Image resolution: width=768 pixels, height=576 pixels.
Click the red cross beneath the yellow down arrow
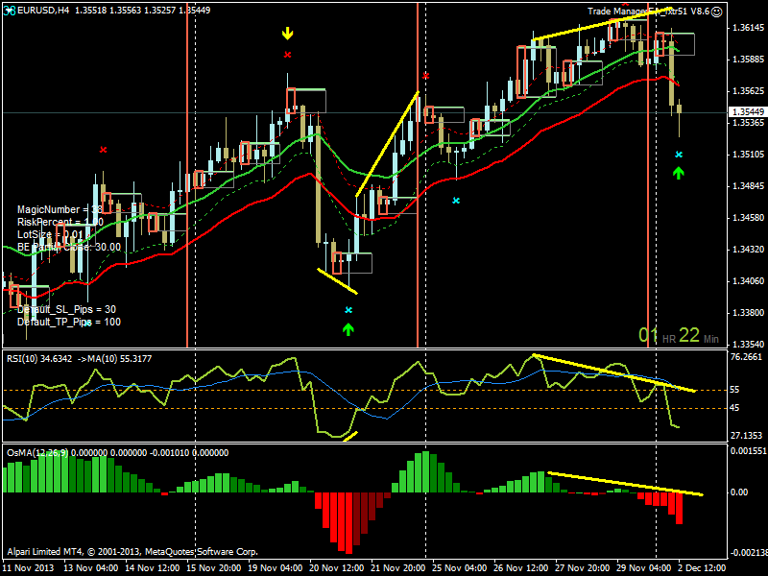287,55
